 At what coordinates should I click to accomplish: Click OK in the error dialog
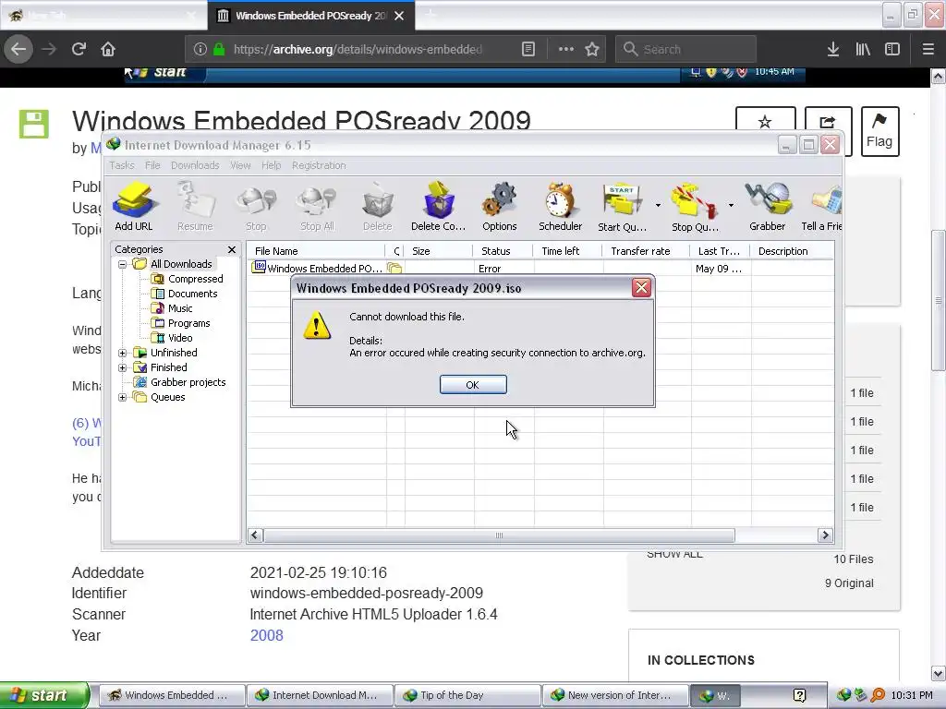[473, 385]
